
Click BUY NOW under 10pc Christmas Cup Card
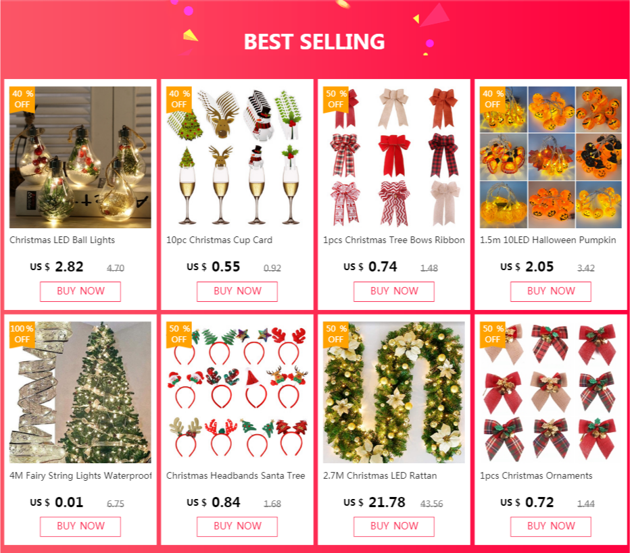tap(237, 291)
